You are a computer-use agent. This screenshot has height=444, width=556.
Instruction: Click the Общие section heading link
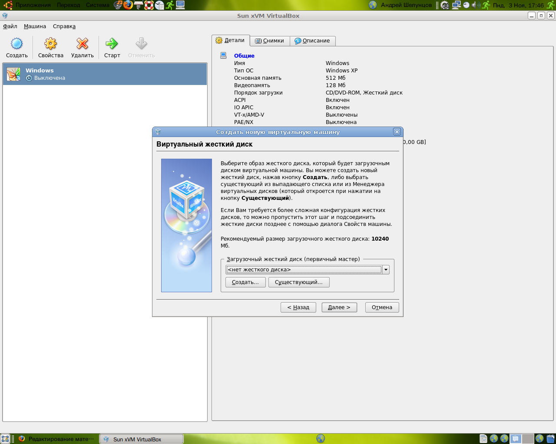(x=244, y=55)
